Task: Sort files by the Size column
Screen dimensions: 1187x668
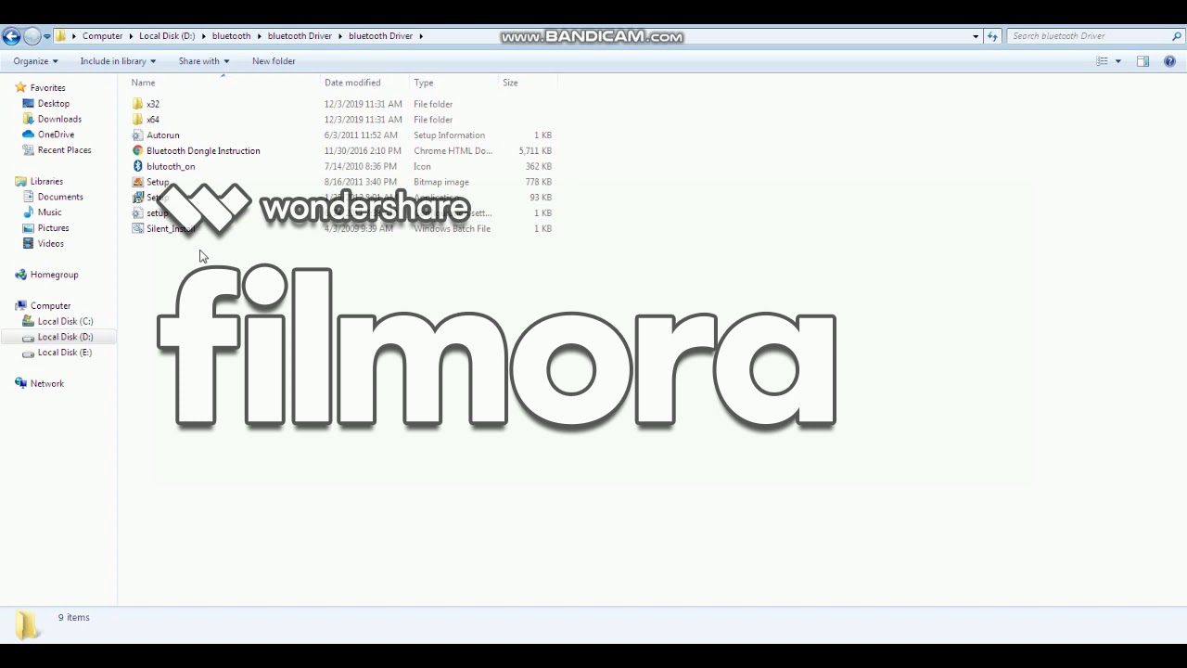Action: (510, 83)
